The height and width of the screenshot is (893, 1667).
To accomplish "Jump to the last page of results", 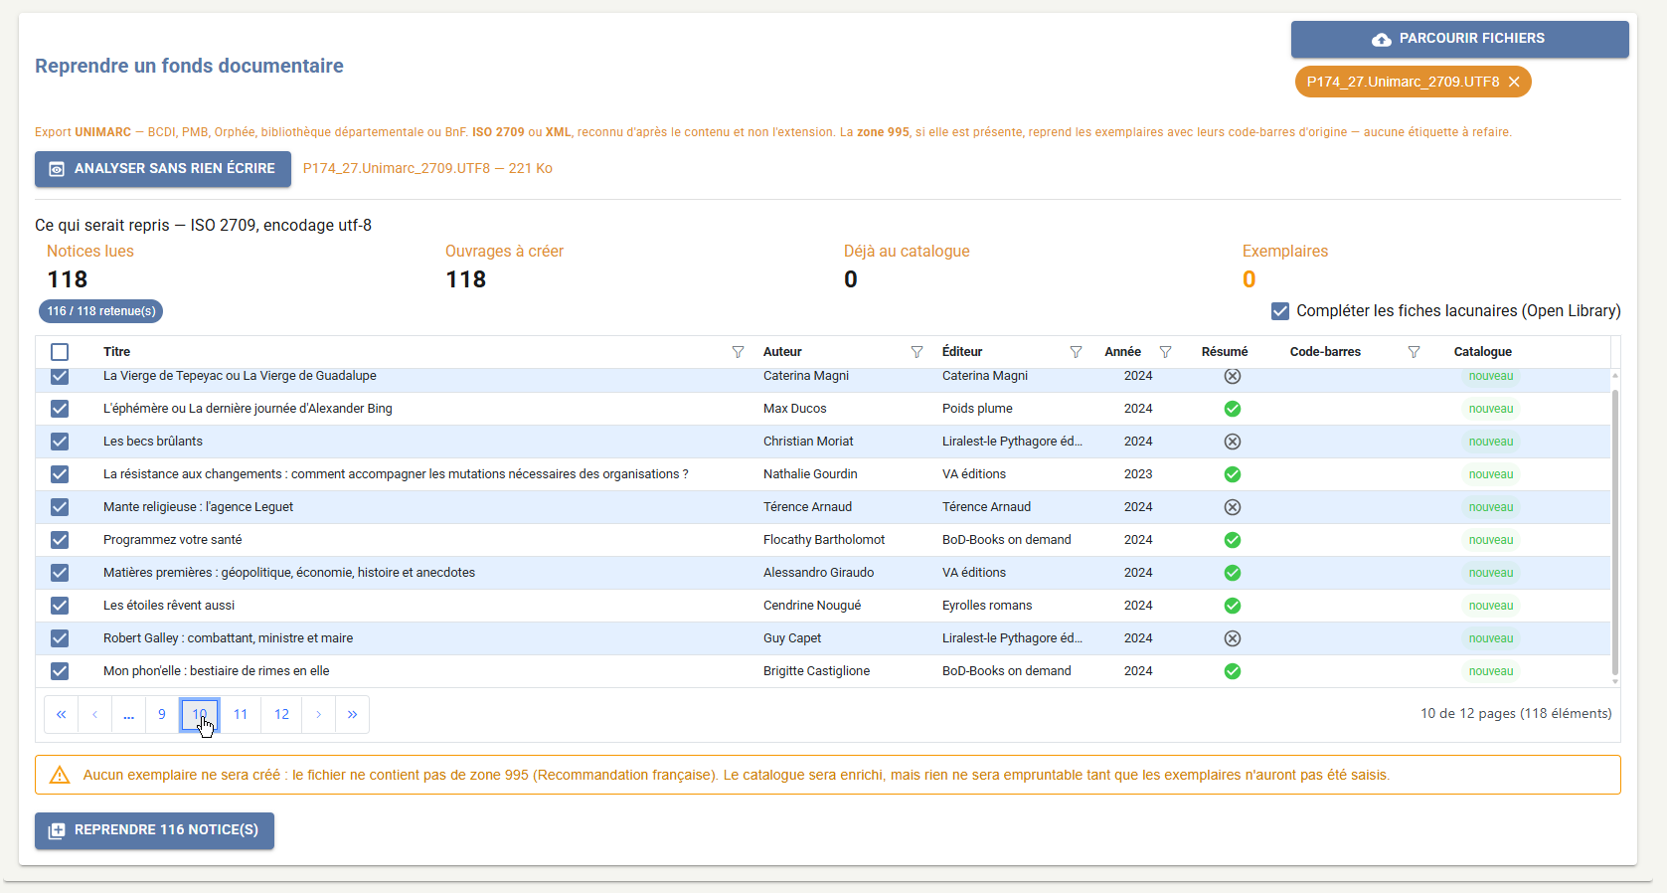I will tap(352, 714).
